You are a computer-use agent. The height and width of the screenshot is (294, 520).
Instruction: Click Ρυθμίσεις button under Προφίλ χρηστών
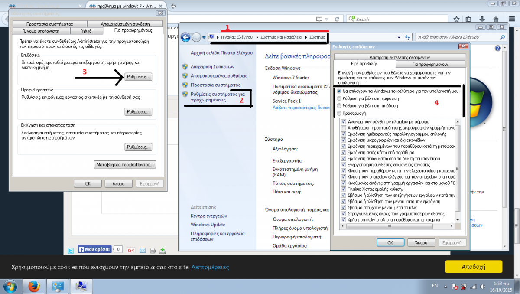[139, 112]
